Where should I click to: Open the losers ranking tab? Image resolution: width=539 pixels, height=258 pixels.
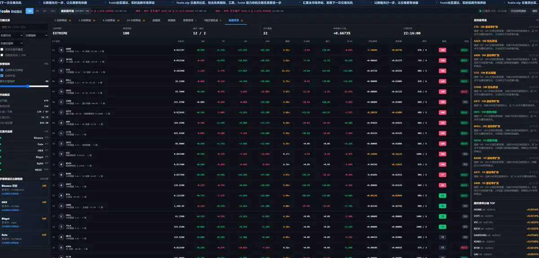(172, 21)
